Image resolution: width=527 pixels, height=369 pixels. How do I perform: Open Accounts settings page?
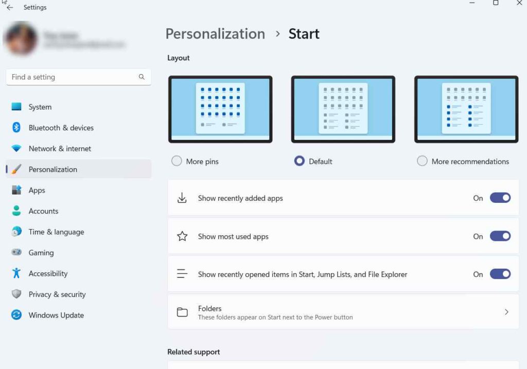coord(79,211)
